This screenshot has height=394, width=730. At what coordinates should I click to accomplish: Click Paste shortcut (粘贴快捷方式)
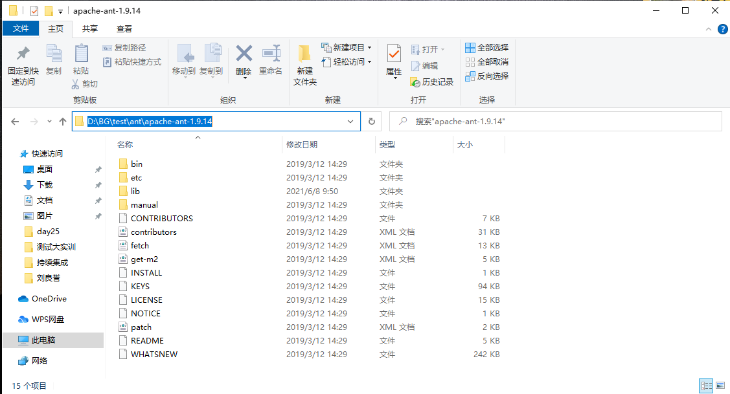132,62
